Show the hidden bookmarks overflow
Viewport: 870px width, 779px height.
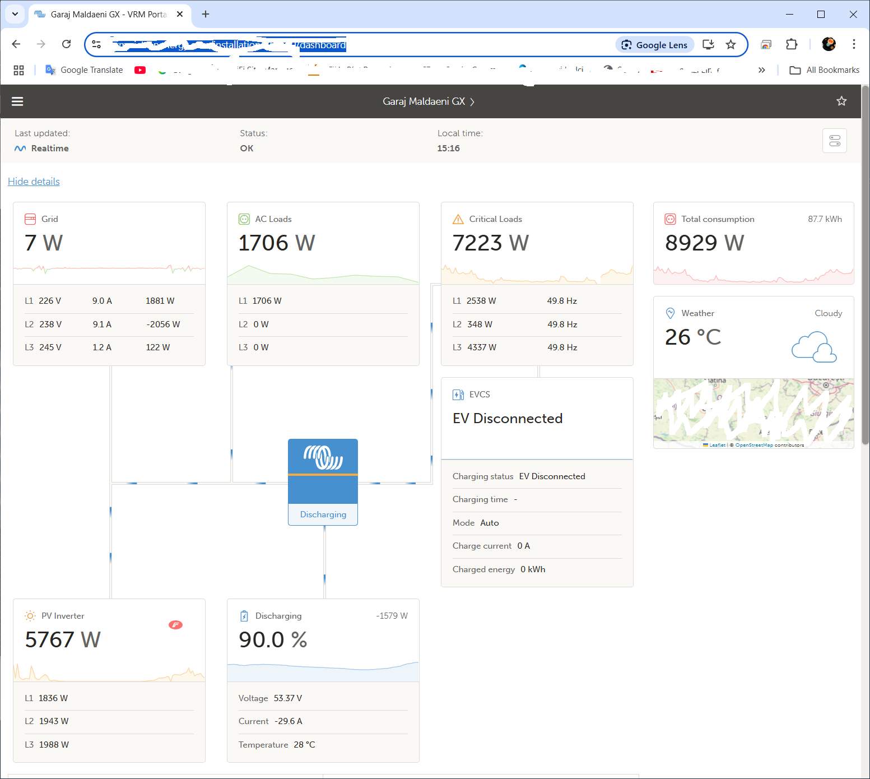click(761, 70)
